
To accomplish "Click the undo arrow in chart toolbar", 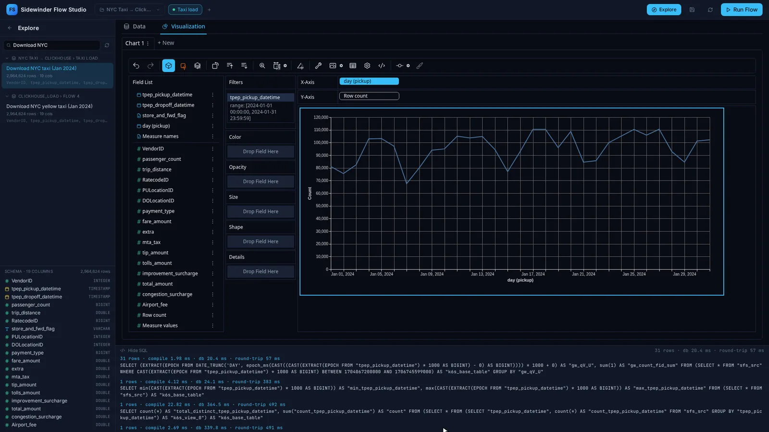I will (x=136, y=66).
